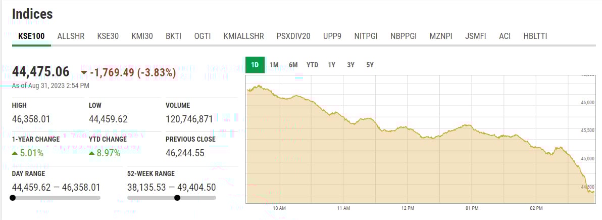Open the HBLTTI index tab
Image resolution: width=602 pixels, height=220 pixels.
(x=535, y=36)
